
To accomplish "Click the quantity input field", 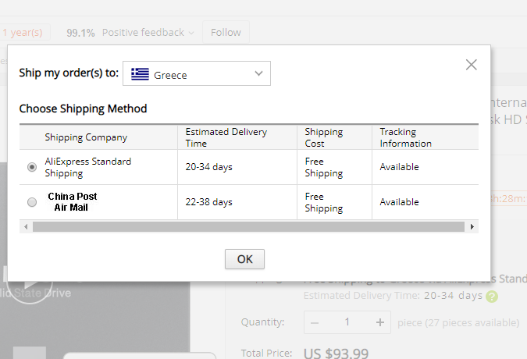I will [x=347, y=322].
